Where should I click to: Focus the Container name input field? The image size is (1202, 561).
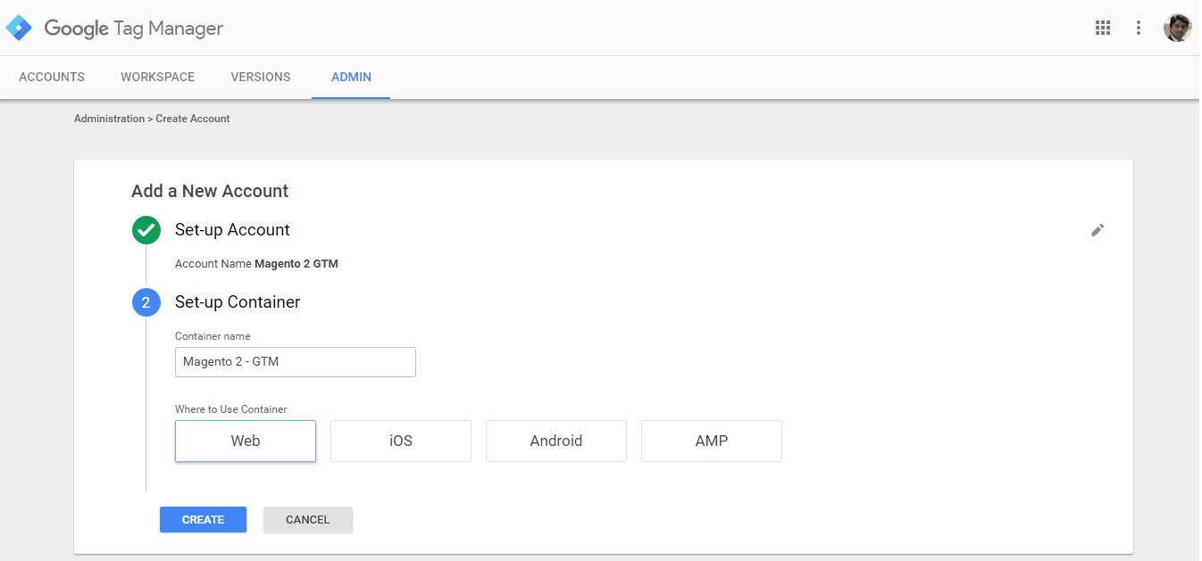pyautogui.click(x=296, y=362)
